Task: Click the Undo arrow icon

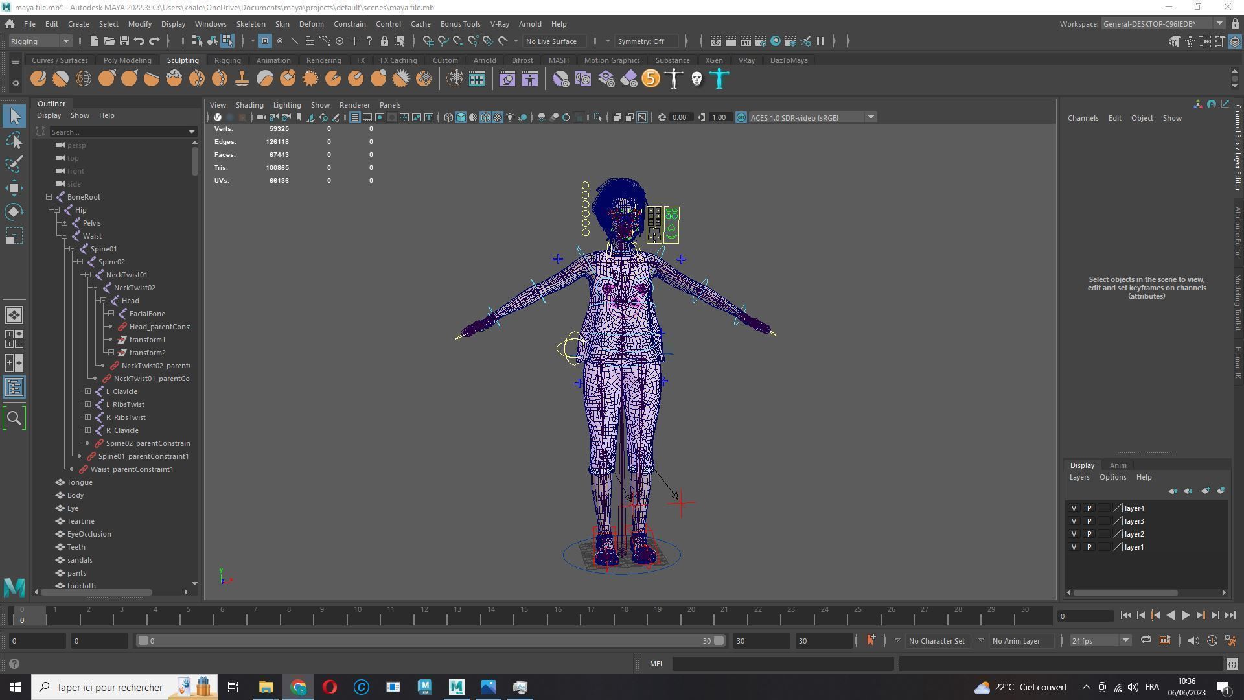Action: (139, 41)
